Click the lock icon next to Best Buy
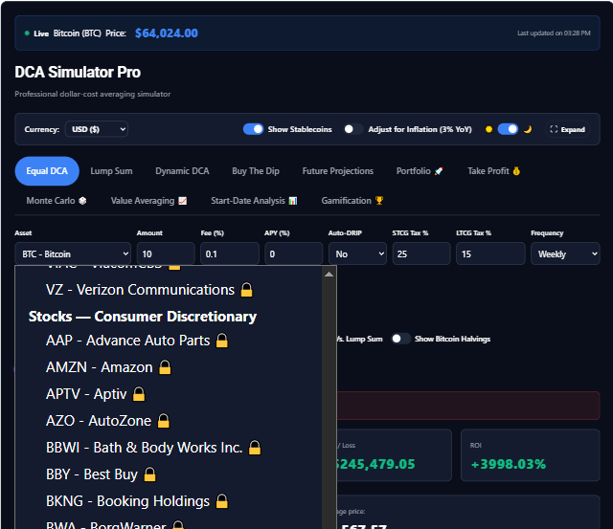The height and width of the screenshot is (529, 613). 149,474
